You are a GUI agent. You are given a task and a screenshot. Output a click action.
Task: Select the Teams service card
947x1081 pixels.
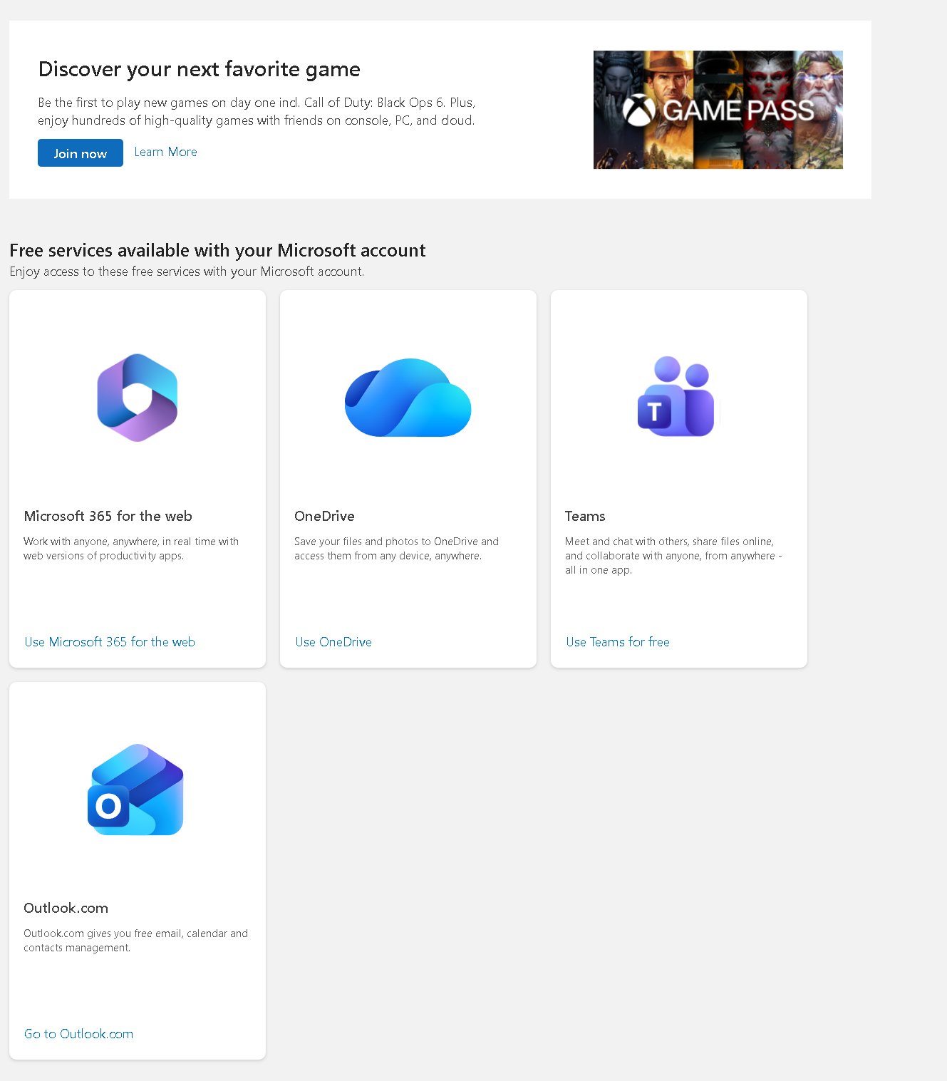(678, 478)
